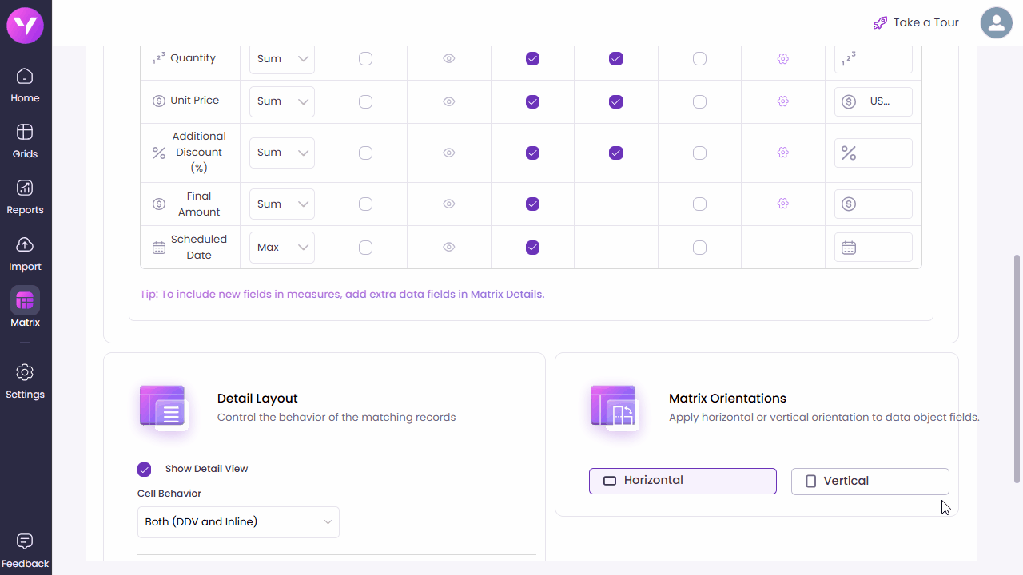The width and height of the screenshot is (1023, 575).
Task: Open gear settings for Unit Price row
Action: pos(782,101)
